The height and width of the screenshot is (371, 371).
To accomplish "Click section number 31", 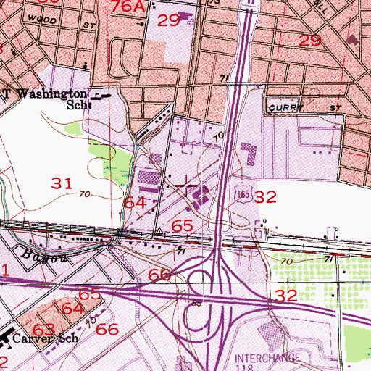I will (x=62, y=183).
